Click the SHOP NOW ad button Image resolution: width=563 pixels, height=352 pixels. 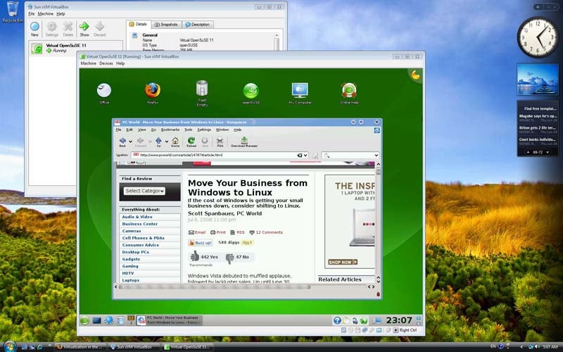[343, 262]
